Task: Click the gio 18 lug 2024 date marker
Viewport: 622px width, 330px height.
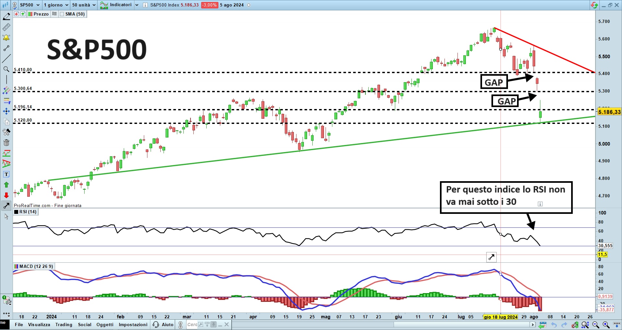Action: pyautogui.click(x=501, y=317)
